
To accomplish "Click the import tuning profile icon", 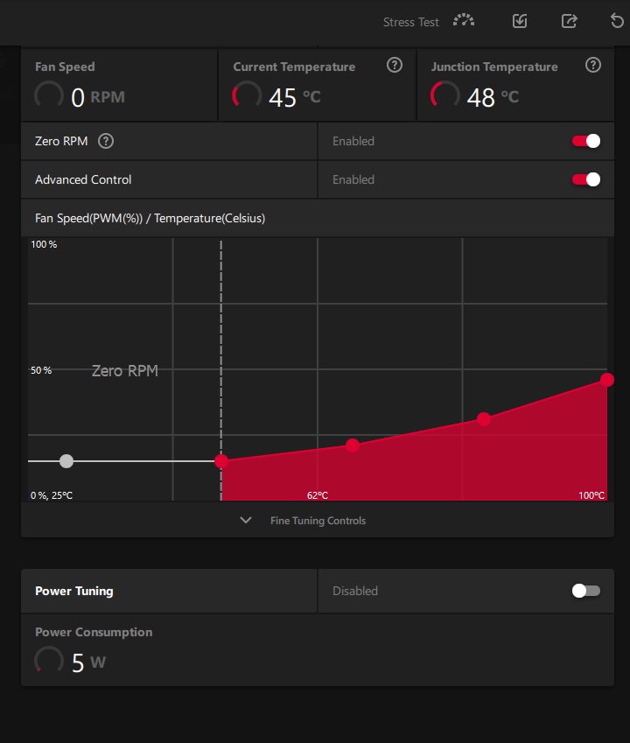I will pyautogui.click(x=520, y=21).
